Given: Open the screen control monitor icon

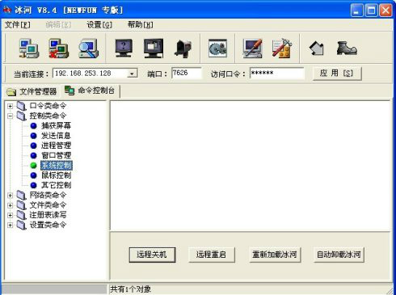Looking at the screenshot, I should [x=154, y=48].
